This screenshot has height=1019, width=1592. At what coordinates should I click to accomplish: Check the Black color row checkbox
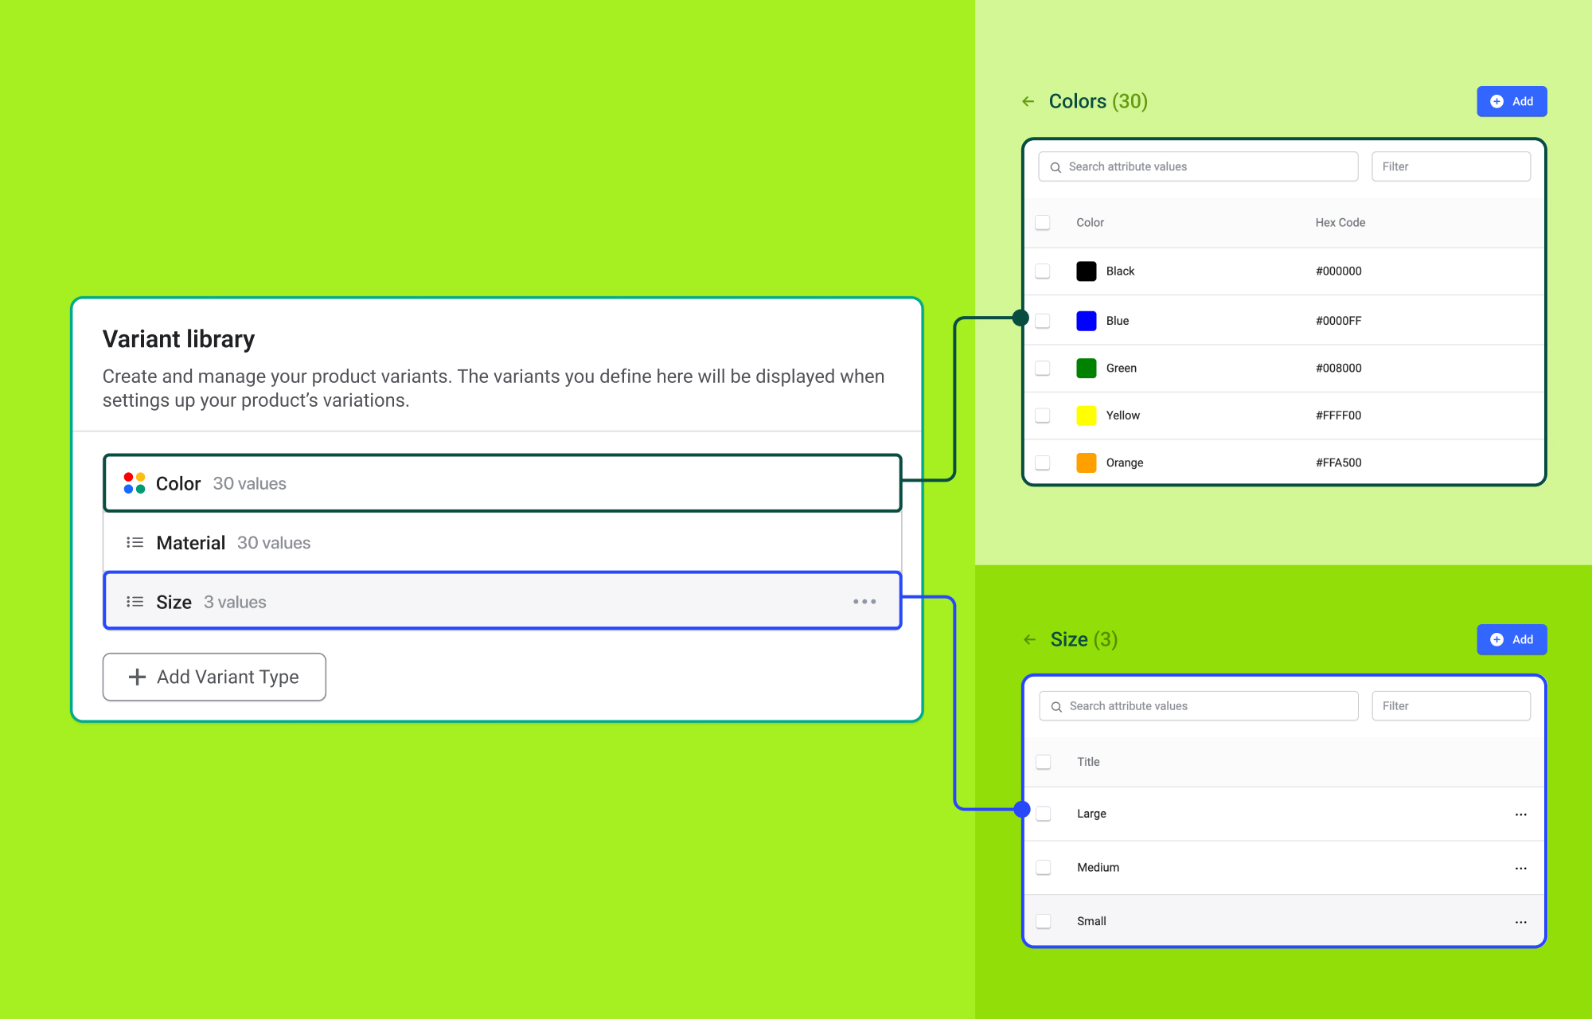pyautogui.click(x=1043, y=271)
